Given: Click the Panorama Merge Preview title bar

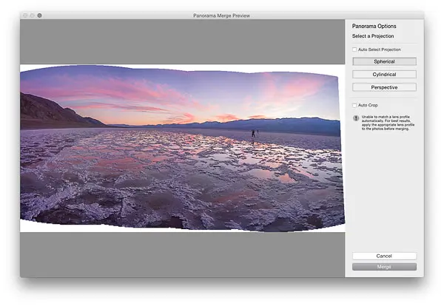Looking at the screenshot, I should click(x=222, y=15).
